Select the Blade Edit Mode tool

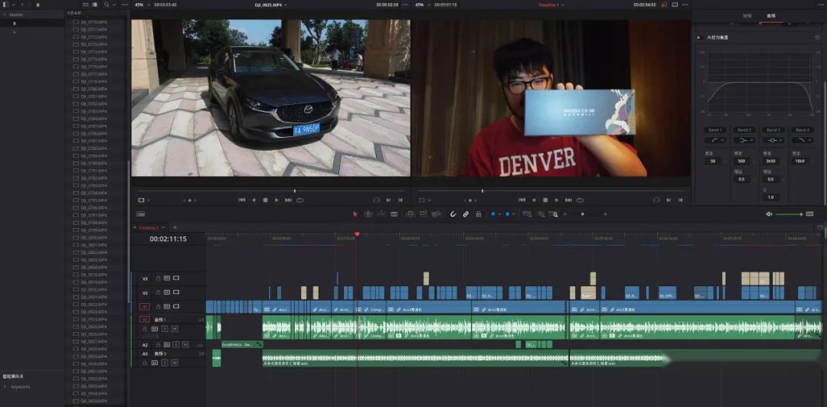click(394, 214)
